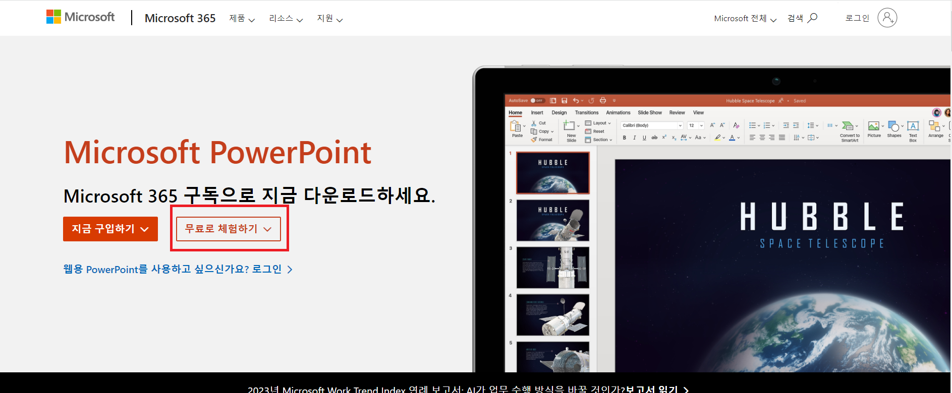
Task: Click the align text left icon
Action: coord(752,138)
